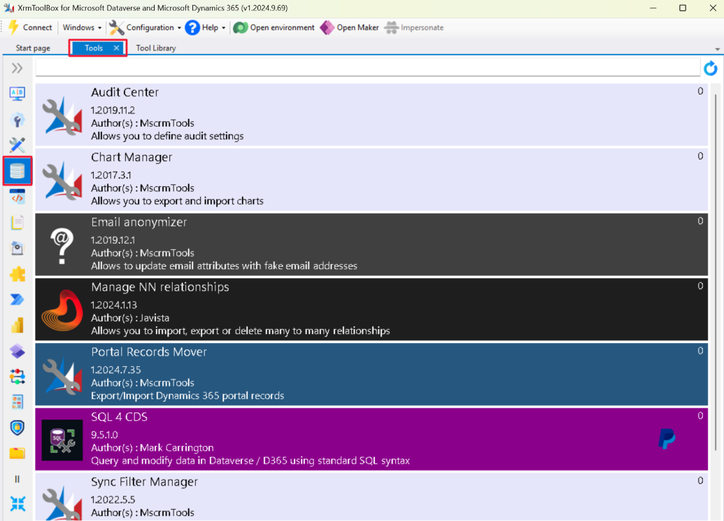
Task: Select the database category icon in sidebar
Action: pos(17,171)
